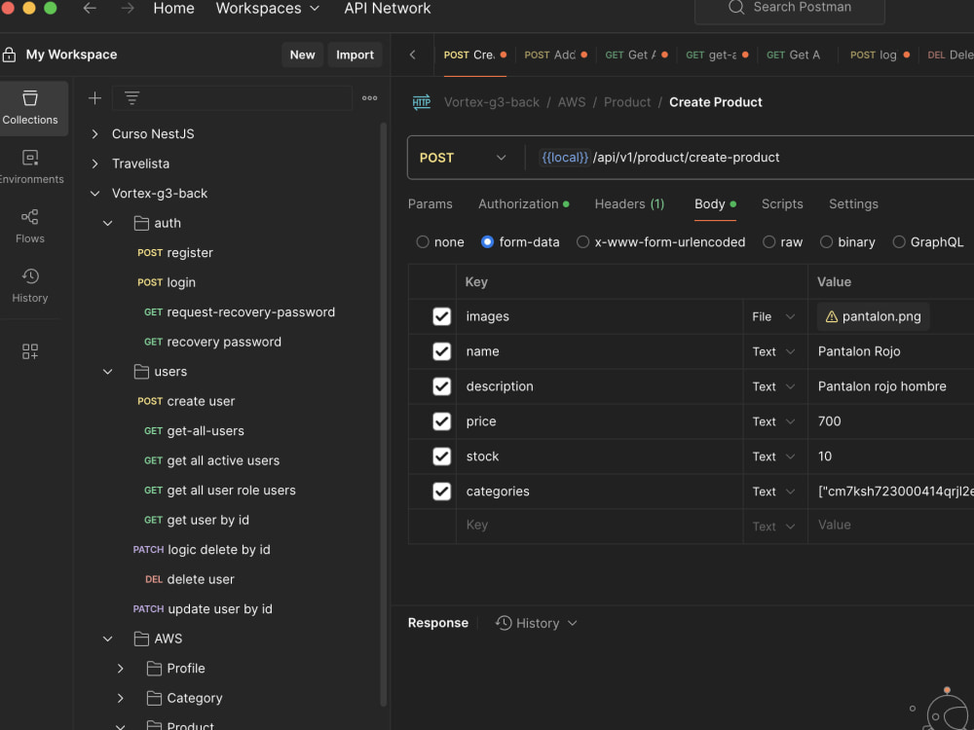This screenshot has width=974, height=730.
Task: Select the none body type radio
Action: pyautogui.click(x=423, y=242)
